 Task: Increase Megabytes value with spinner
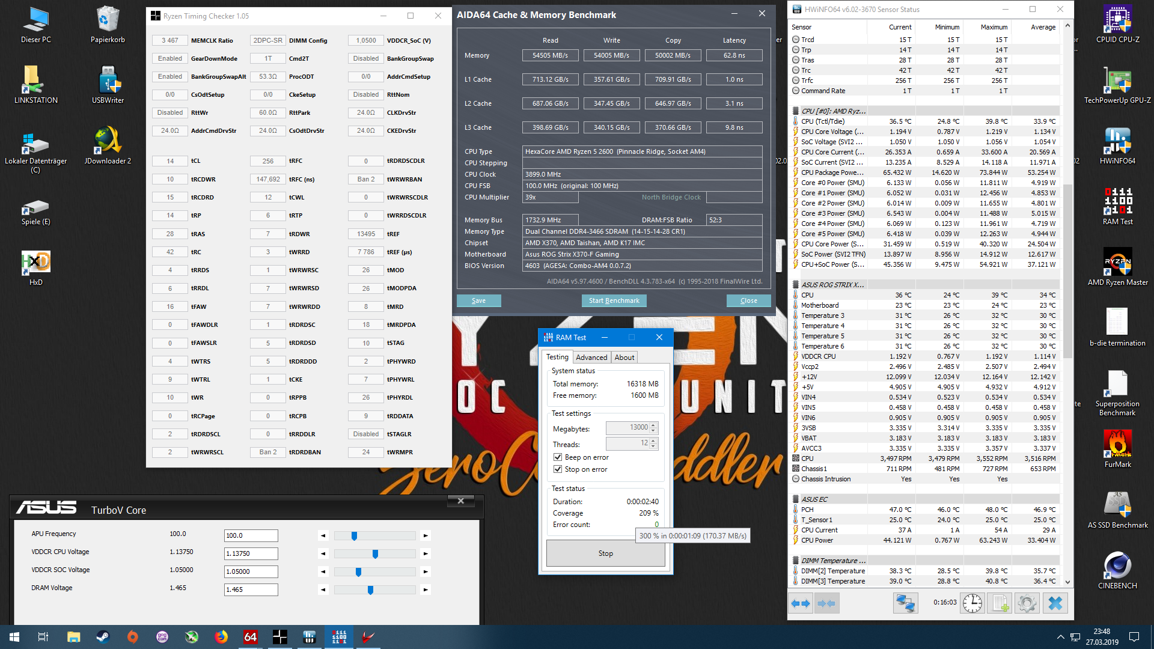click(654, 425)
